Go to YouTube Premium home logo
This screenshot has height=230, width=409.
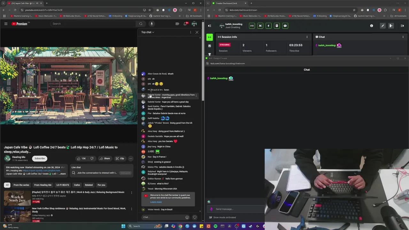(x=20, y=24)
